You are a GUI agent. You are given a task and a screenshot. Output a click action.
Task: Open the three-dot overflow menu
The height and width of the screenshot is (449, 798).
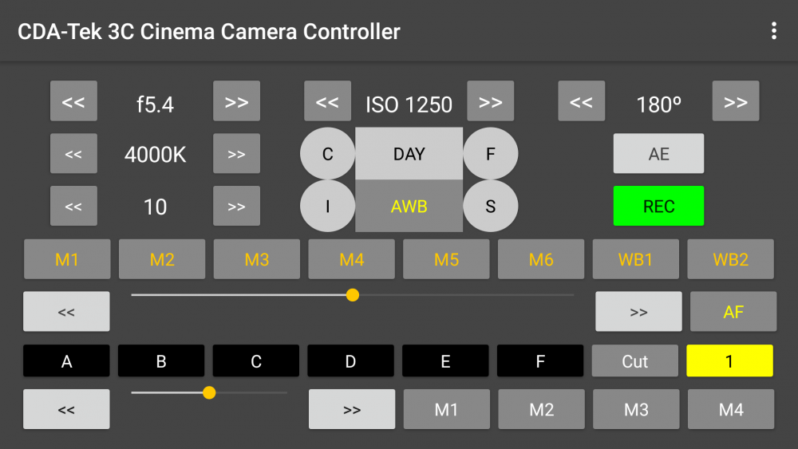pos(773,31)
